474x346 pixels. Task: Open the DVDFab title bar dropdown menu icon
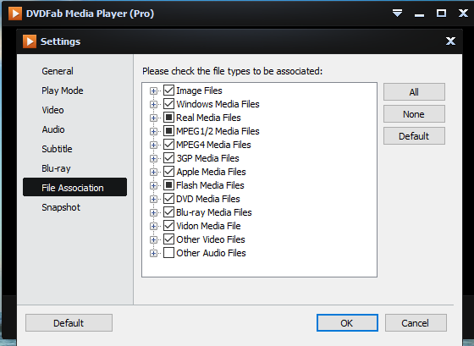397,14
